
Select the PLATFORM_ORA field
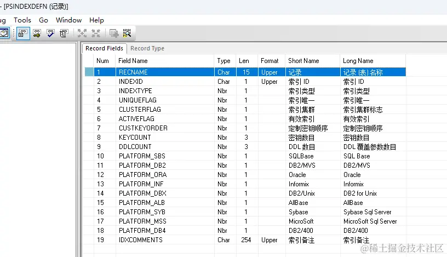click(142, 175)
